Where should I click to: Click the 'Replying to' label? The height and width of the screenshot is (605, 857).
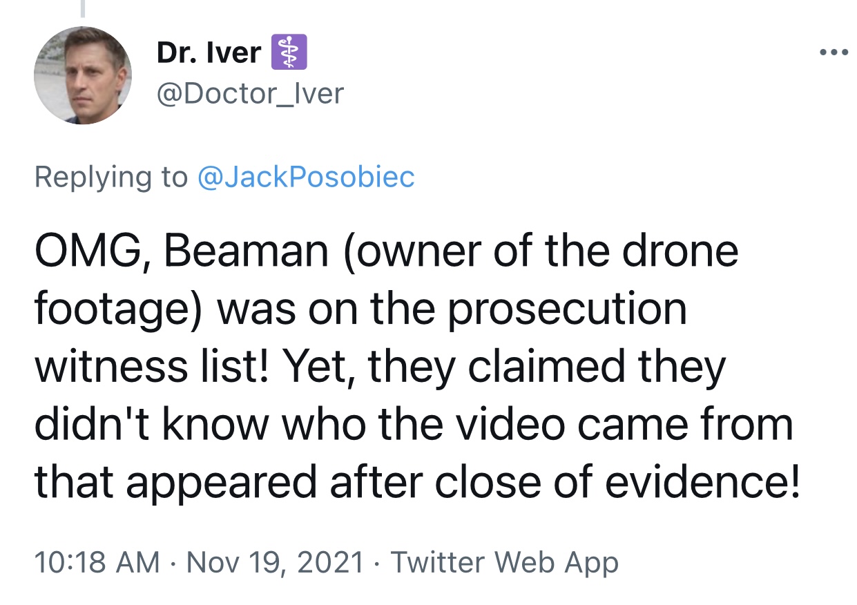click(x=110, y=177)
